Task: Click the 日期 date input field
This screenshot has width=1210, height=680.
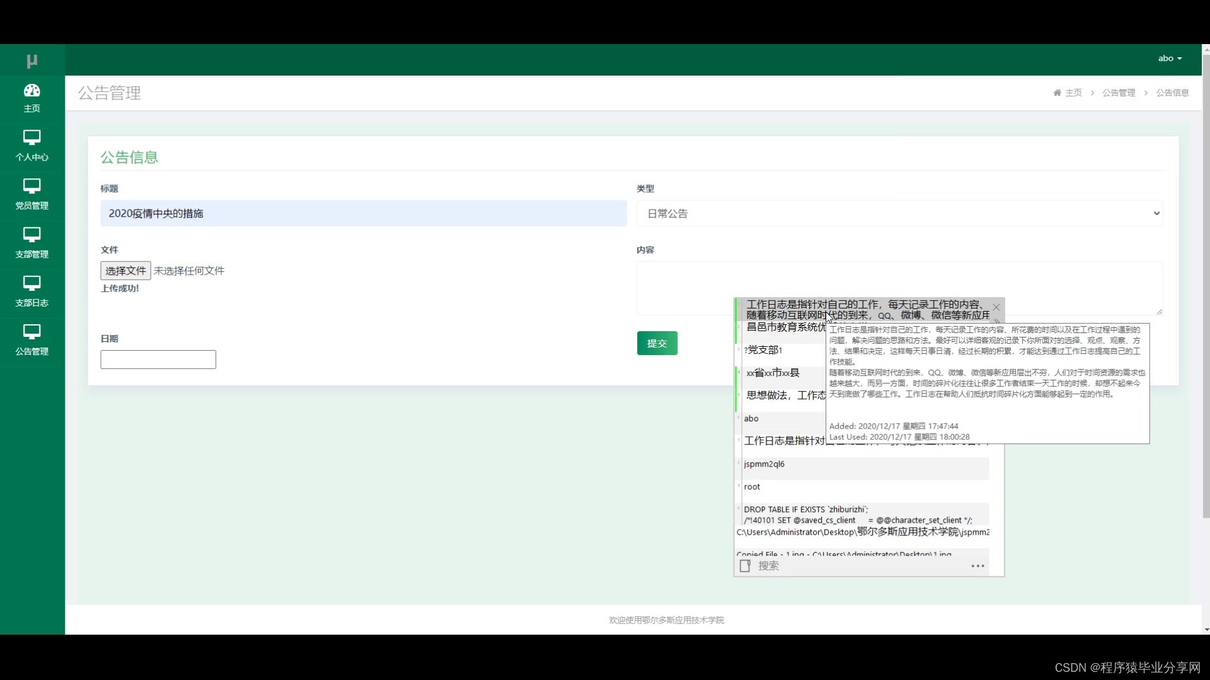Action: tap(158, 360)
